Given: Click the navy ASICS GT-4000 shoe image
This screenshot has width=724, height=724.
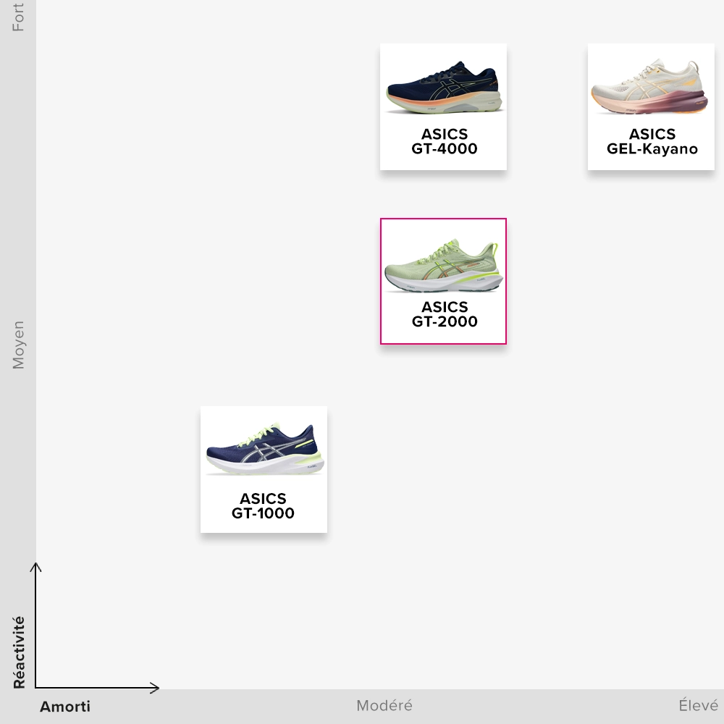Looking at the screenshot, I should point(442,89).
